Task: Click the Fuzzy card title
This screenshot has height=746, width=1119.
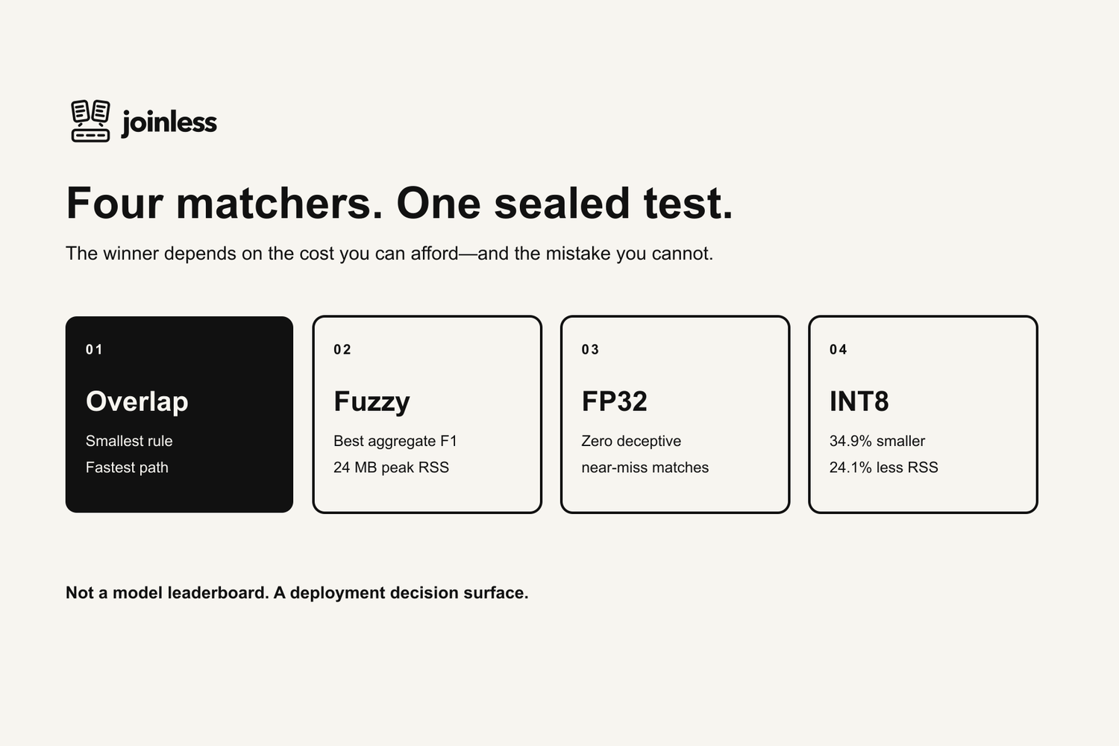Action: (372, 401)
